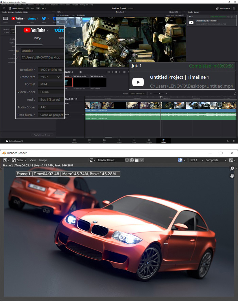Click the small Job 1 YouTube thumbnail icon

pyautogui.click(x=191, y=22)
